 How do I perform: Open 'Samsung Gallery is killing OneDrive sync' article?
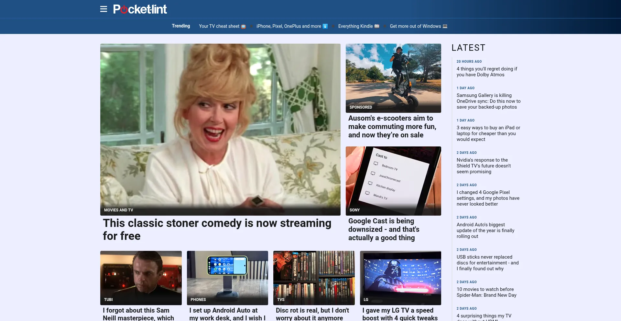point(489,101)
